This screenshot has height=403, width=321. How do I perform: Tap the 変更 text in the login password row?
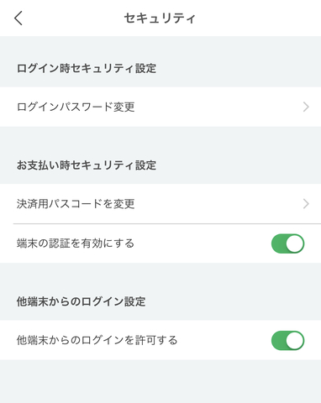point(124,107)
